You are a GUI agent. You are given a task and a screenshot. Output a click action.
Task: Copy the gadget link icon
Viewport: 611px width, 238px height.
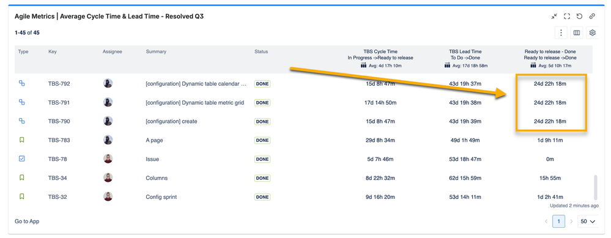pyautogui.click(x=592, y=17)
